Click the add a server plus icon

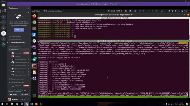pyautogui.click(x=4, y=39)
